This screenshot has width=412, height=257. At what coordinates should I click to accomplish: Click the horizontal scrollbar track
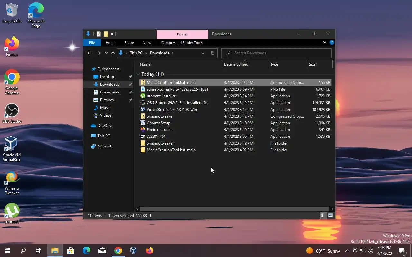tap(234, 209)
